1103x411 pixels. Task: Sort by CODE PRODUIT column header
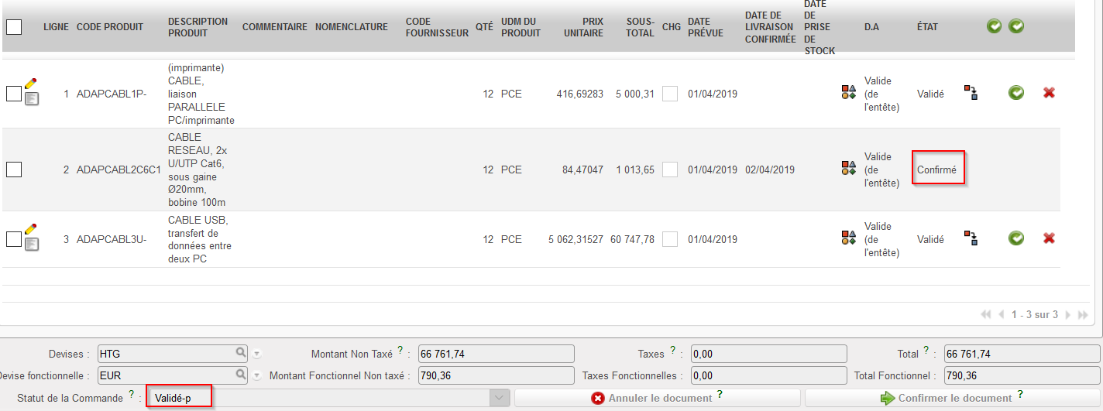pos(110,27)
